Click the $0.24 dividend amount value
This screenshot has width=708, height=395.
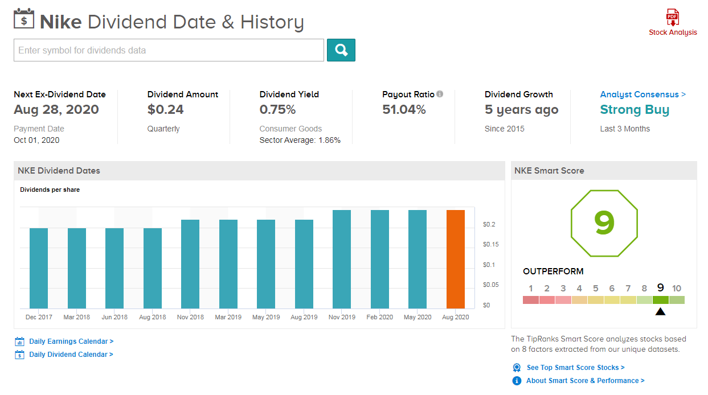click(166, 110)
